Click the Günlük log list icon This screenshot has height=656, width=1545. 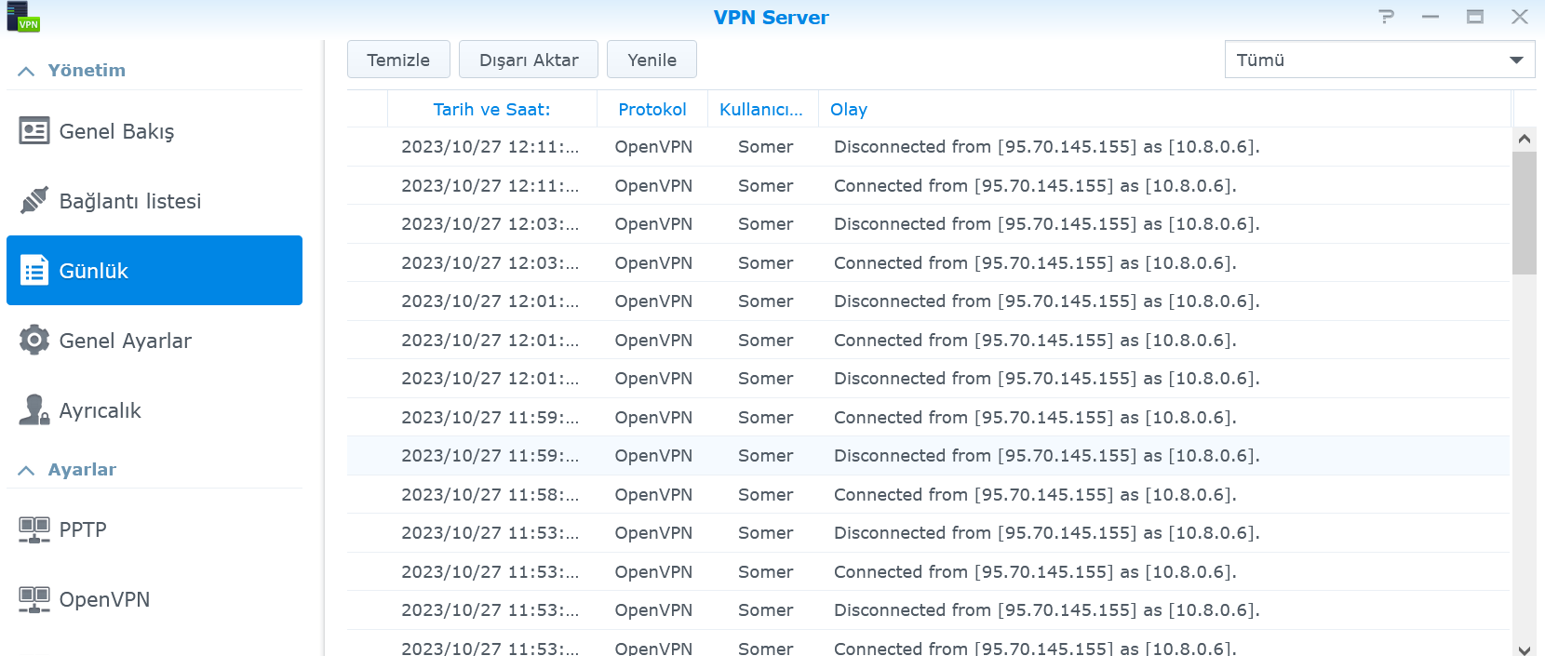click(34, 271)
